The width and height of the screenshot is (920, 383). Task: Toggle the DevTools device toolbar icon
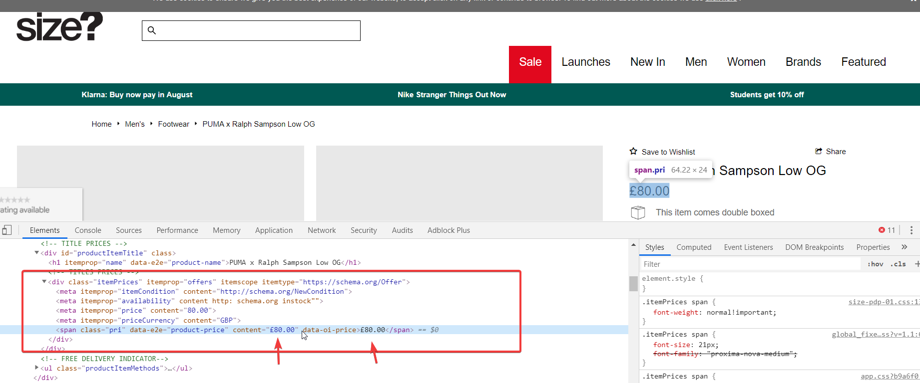click(7, 230)
